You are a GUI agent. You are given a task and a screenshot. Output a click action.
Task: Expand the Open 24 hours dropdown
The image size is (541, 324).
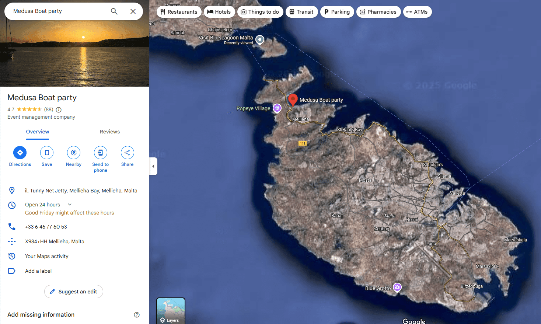tap(70, 205)
